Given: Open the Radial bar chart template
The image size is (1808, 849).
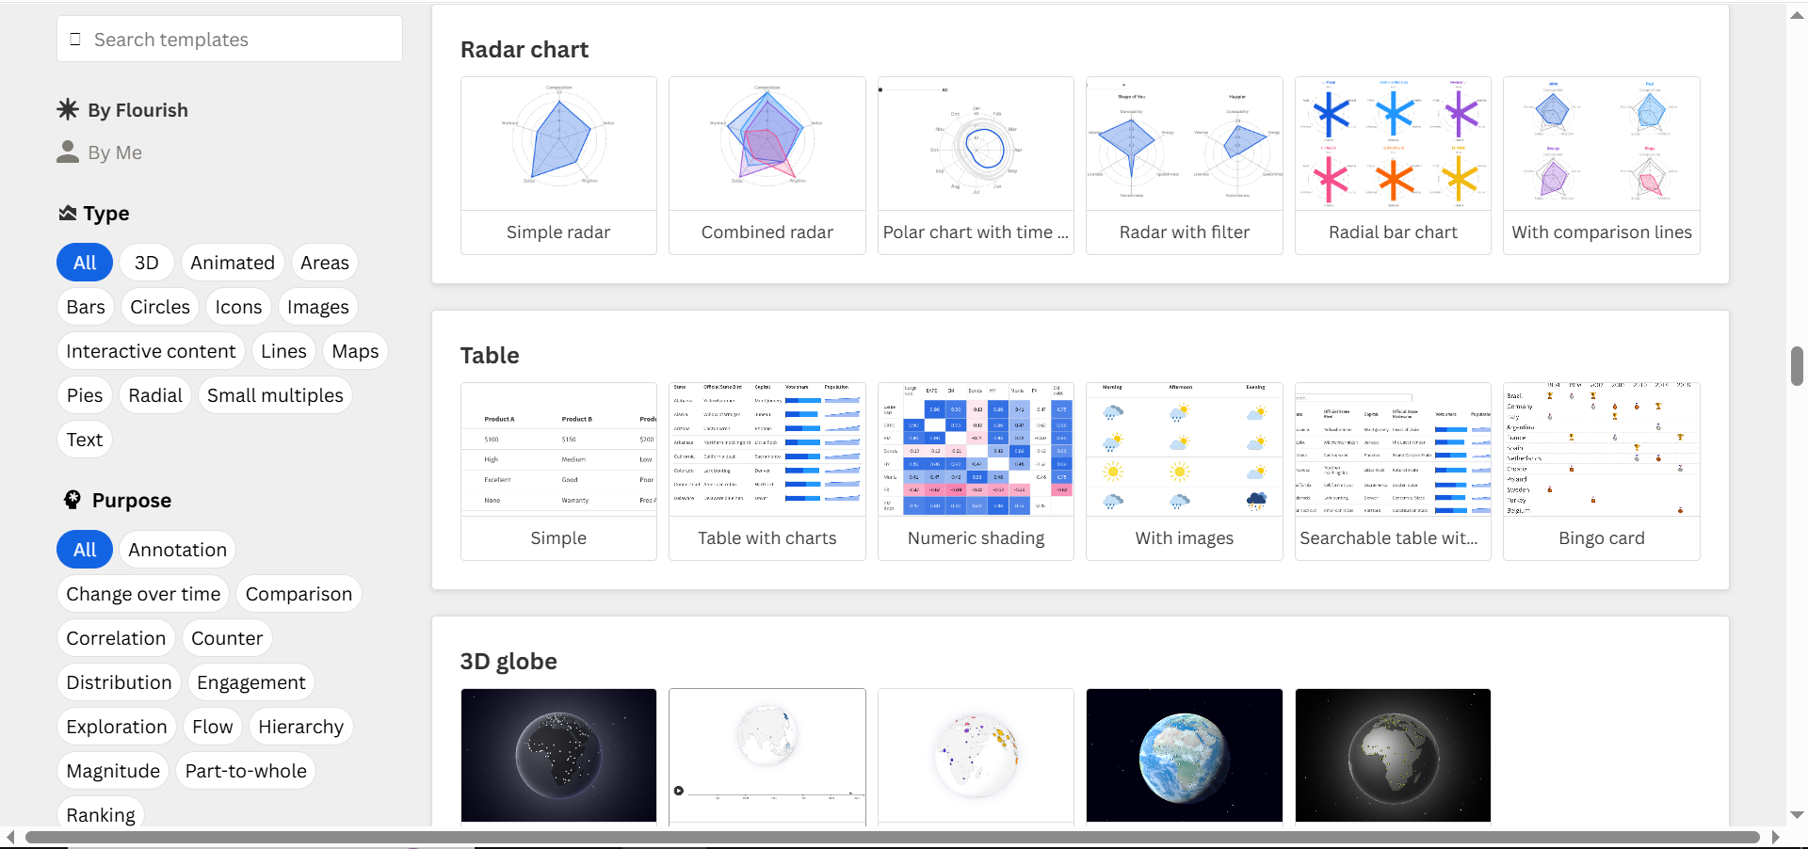Looking at the screenshot, I should 1393,166.
